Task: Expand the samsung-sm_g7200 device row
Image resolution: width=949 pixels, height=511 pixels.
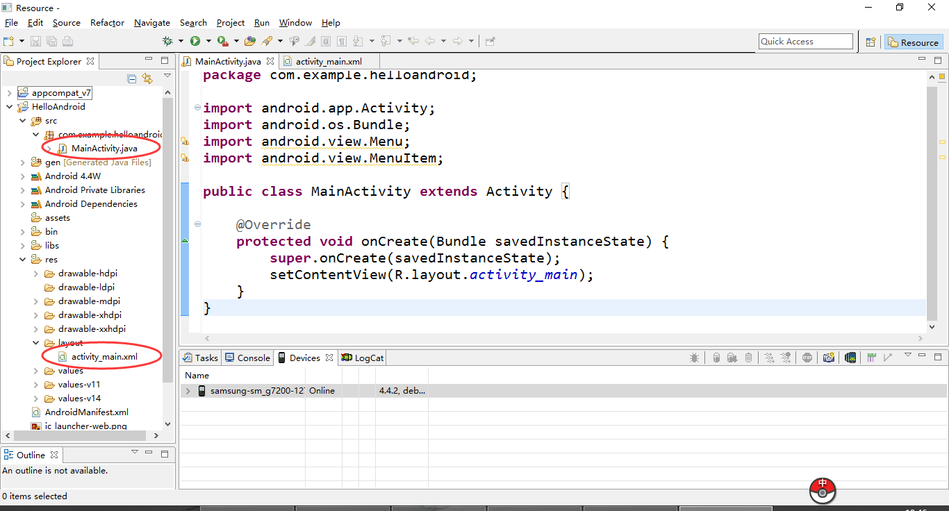Action: tap(188, 391)
